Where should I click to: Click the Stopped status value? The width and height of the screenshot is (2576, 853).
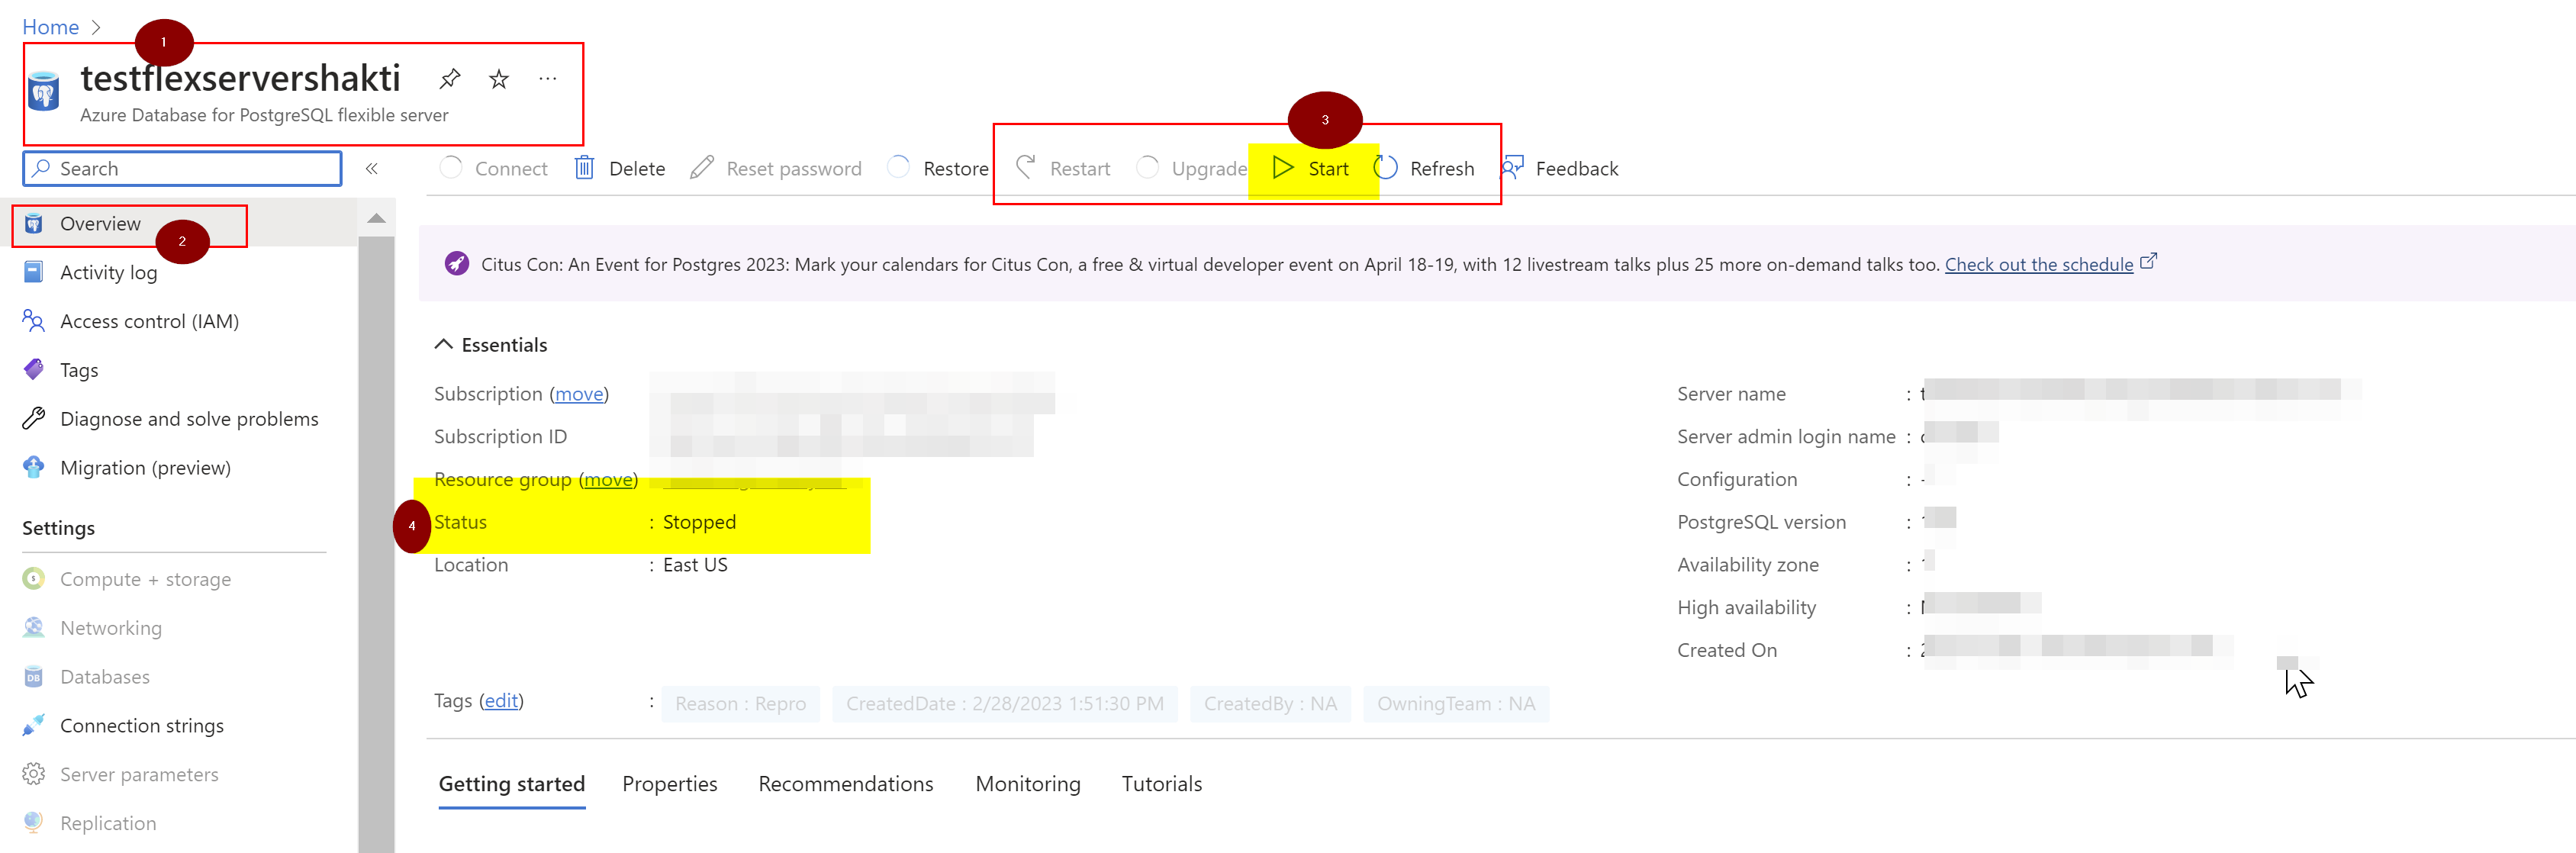699,522
